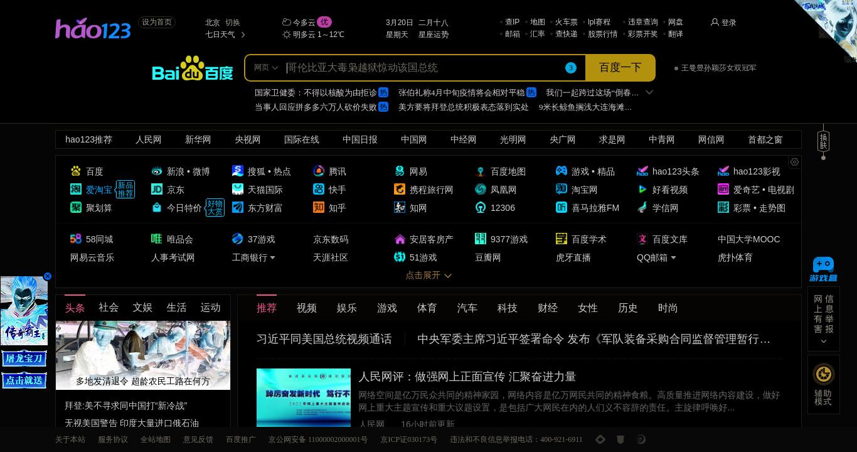Open the 查IP tool link
The image size is (857, 452).
(x=512, y=22)
